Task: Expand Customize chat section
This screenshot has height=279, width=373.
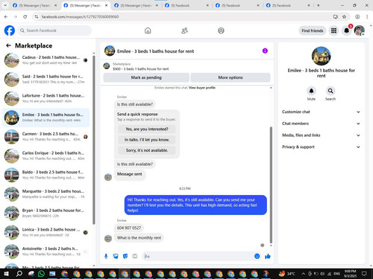Action: tap(321, 112)
